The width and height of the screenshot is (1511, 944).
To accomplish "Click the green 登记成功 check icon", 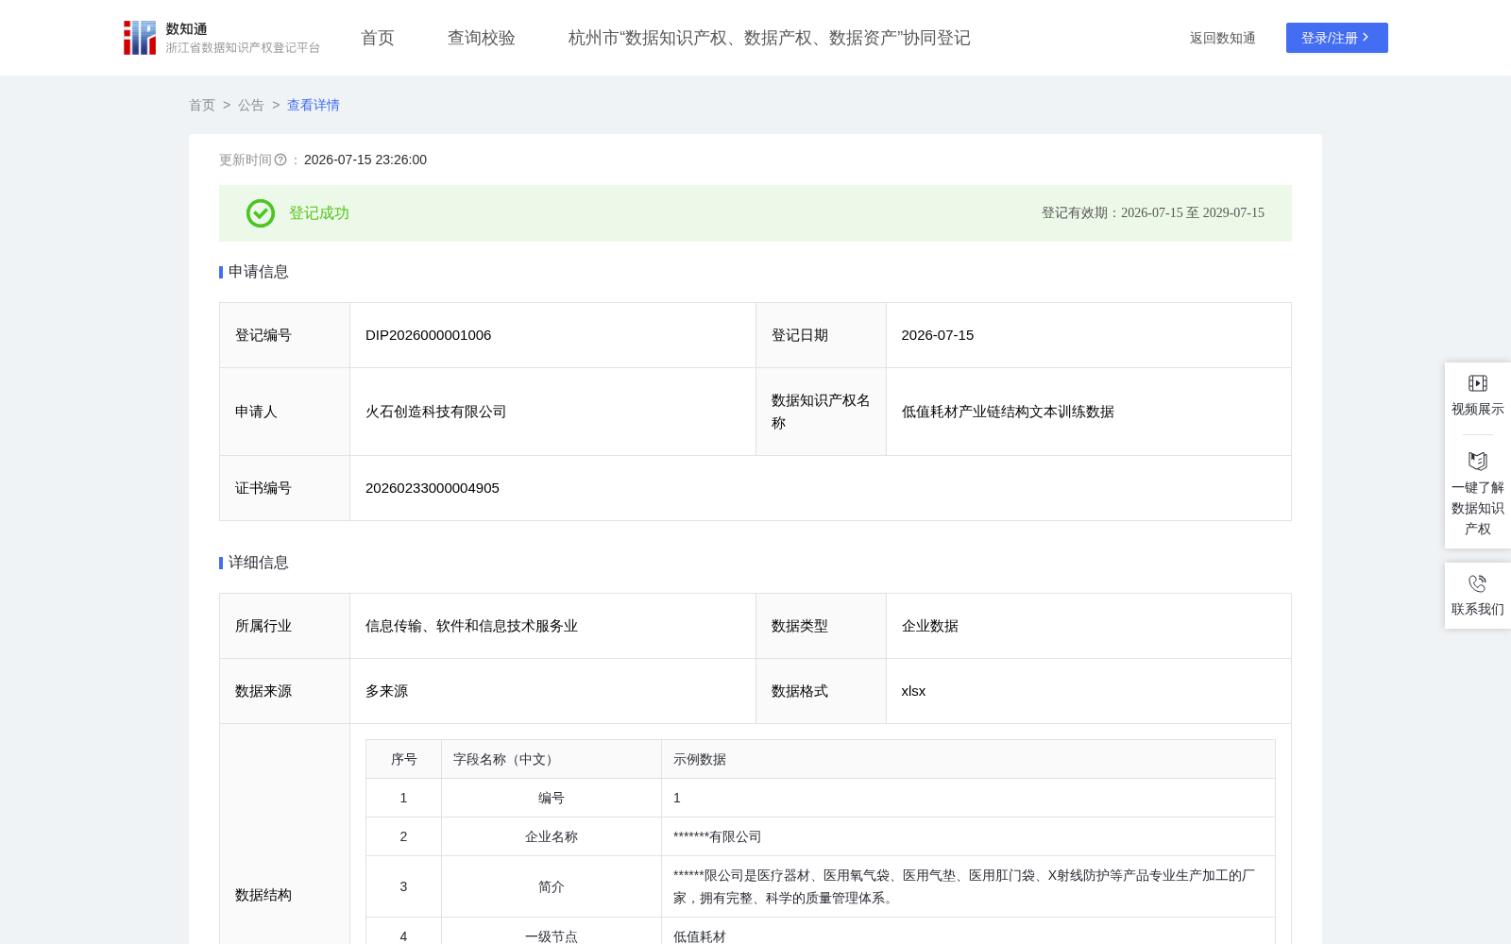I will click(261, 213).
